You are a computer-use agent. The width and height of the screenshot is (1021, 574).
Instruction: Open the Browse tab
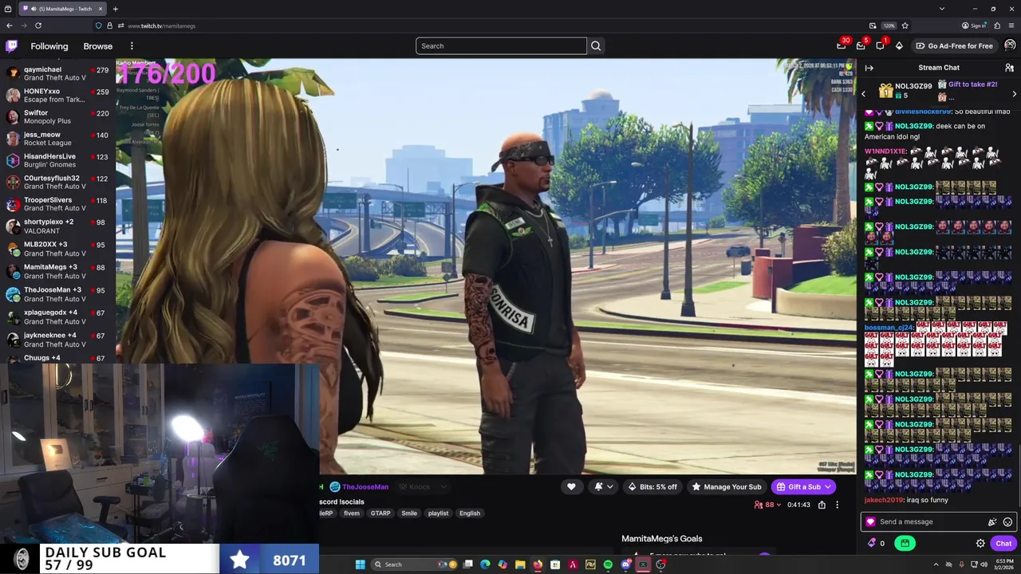[98, 46]
